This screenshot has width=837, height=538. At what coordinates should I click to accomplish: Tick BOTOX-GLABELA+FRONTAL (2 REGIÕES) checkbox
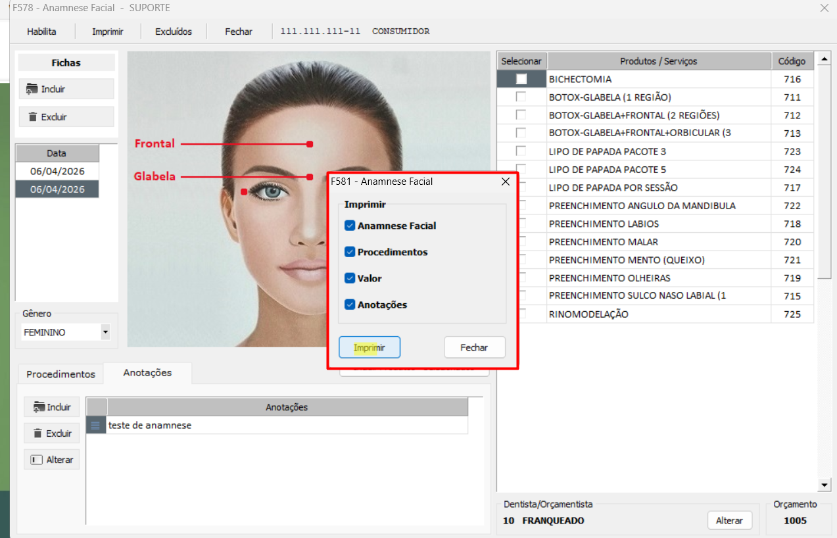pos(521,115)
